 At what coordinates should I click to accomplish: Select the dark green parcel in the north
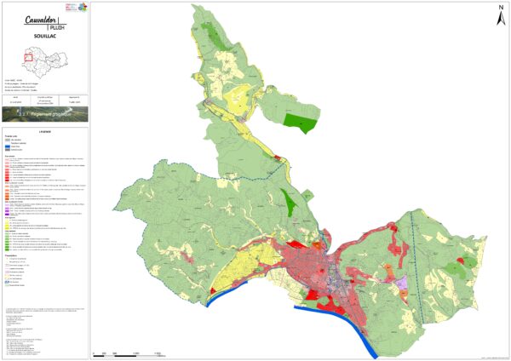pyautogui.click(x=300, y=123)
